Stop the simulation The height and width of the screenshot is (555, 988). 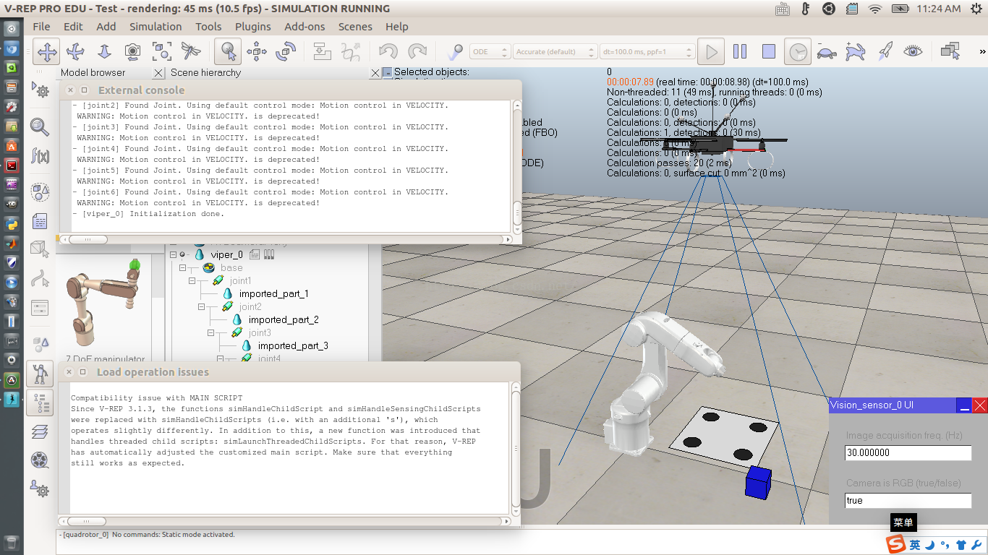769,51
